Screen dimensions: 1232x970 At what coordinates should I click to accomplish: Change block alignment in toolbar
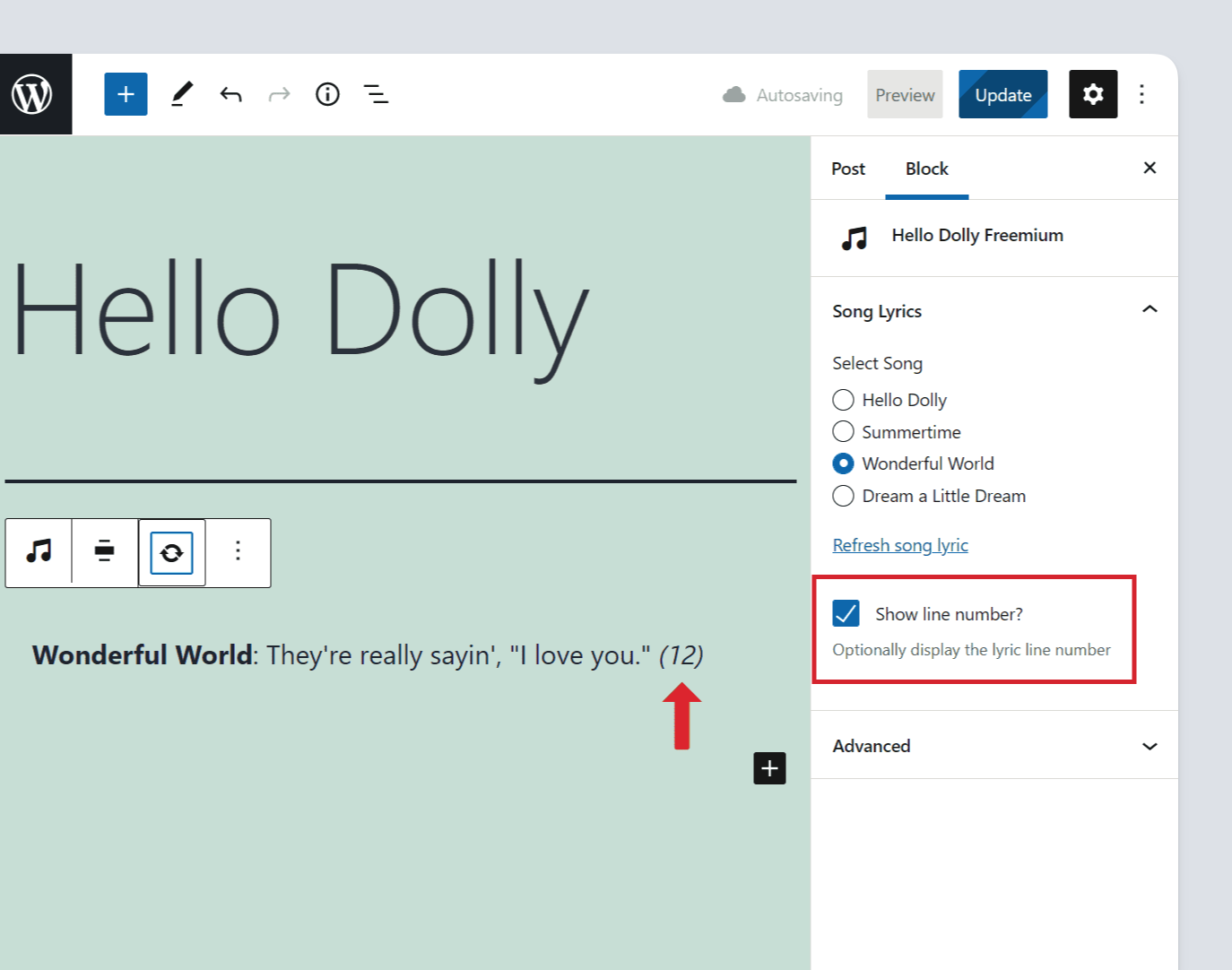click(x=105, y=550)
